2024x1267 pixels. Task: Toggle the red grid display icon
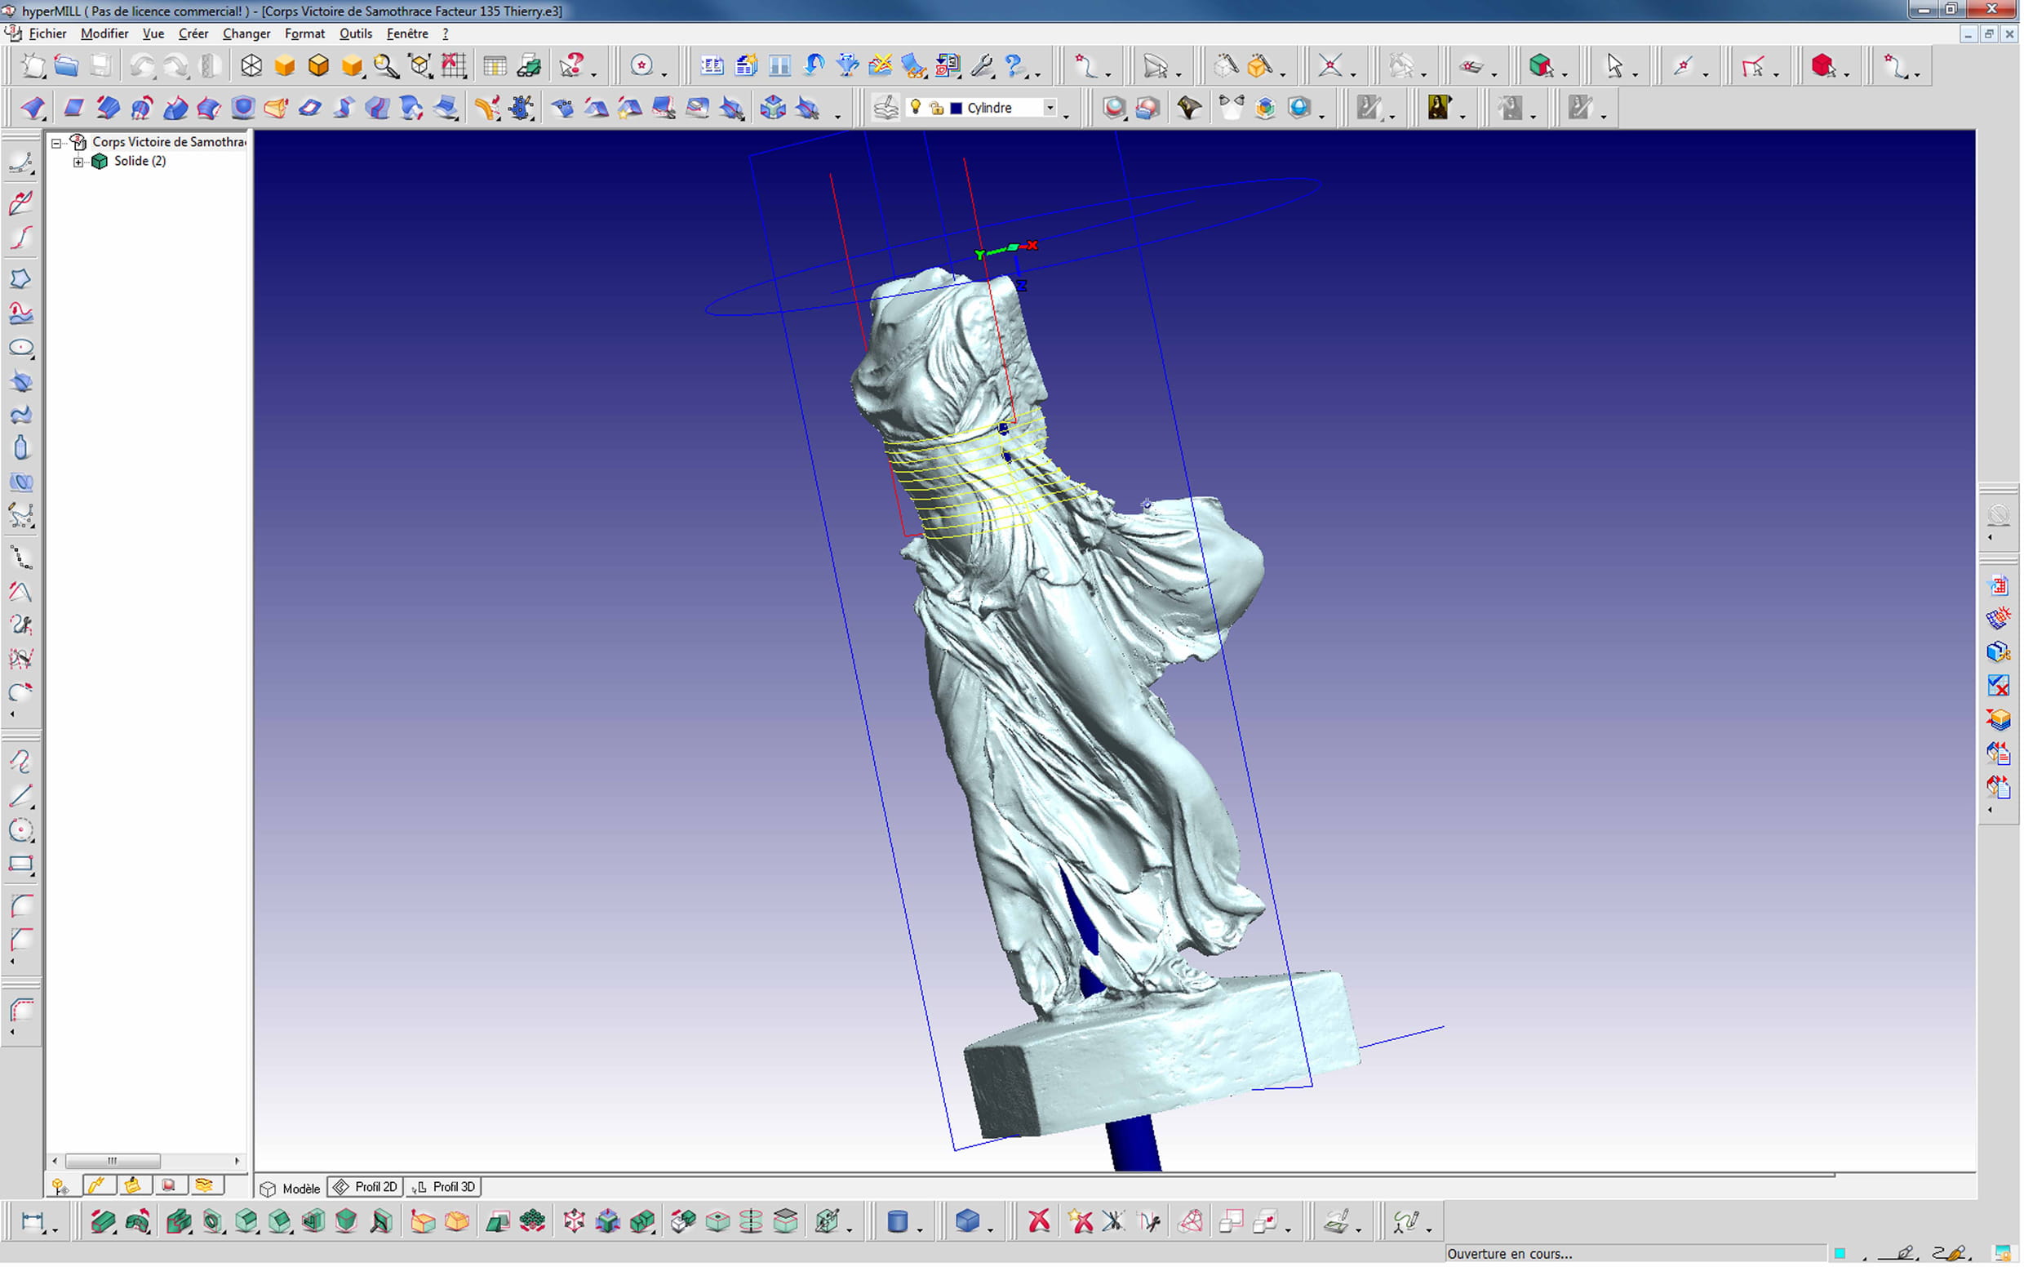453,66
